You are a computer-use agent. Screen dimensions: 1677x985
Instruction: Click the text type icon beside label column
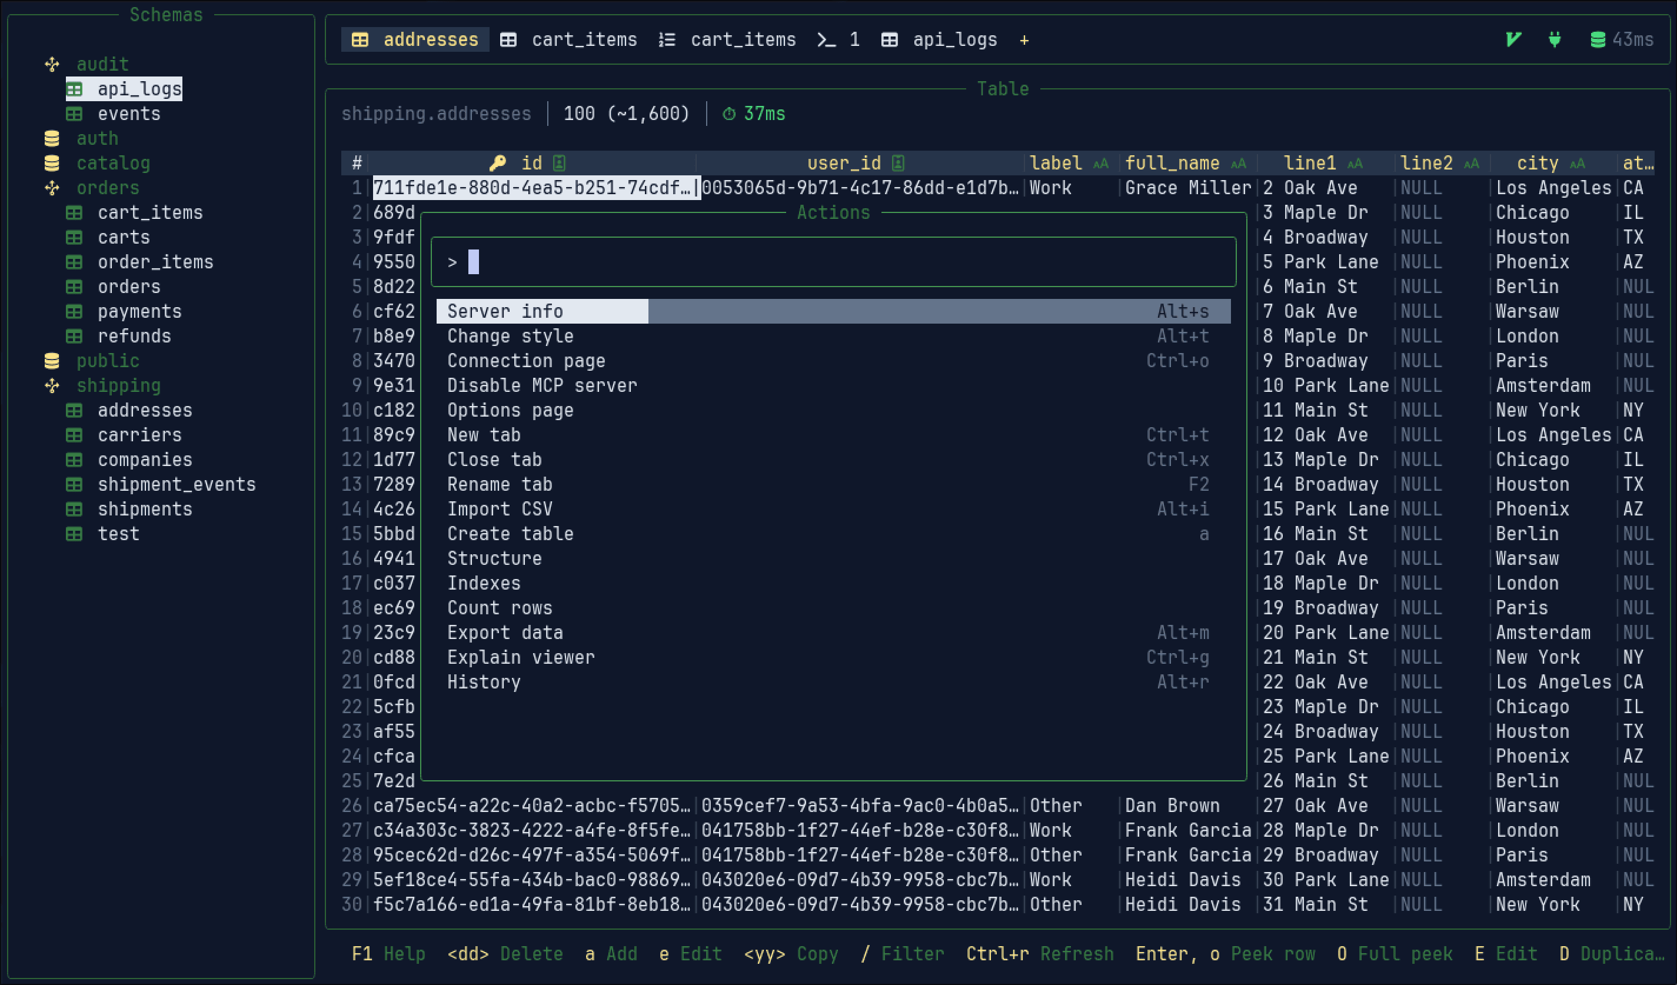pyautogui.click(x=1101, y=164)
